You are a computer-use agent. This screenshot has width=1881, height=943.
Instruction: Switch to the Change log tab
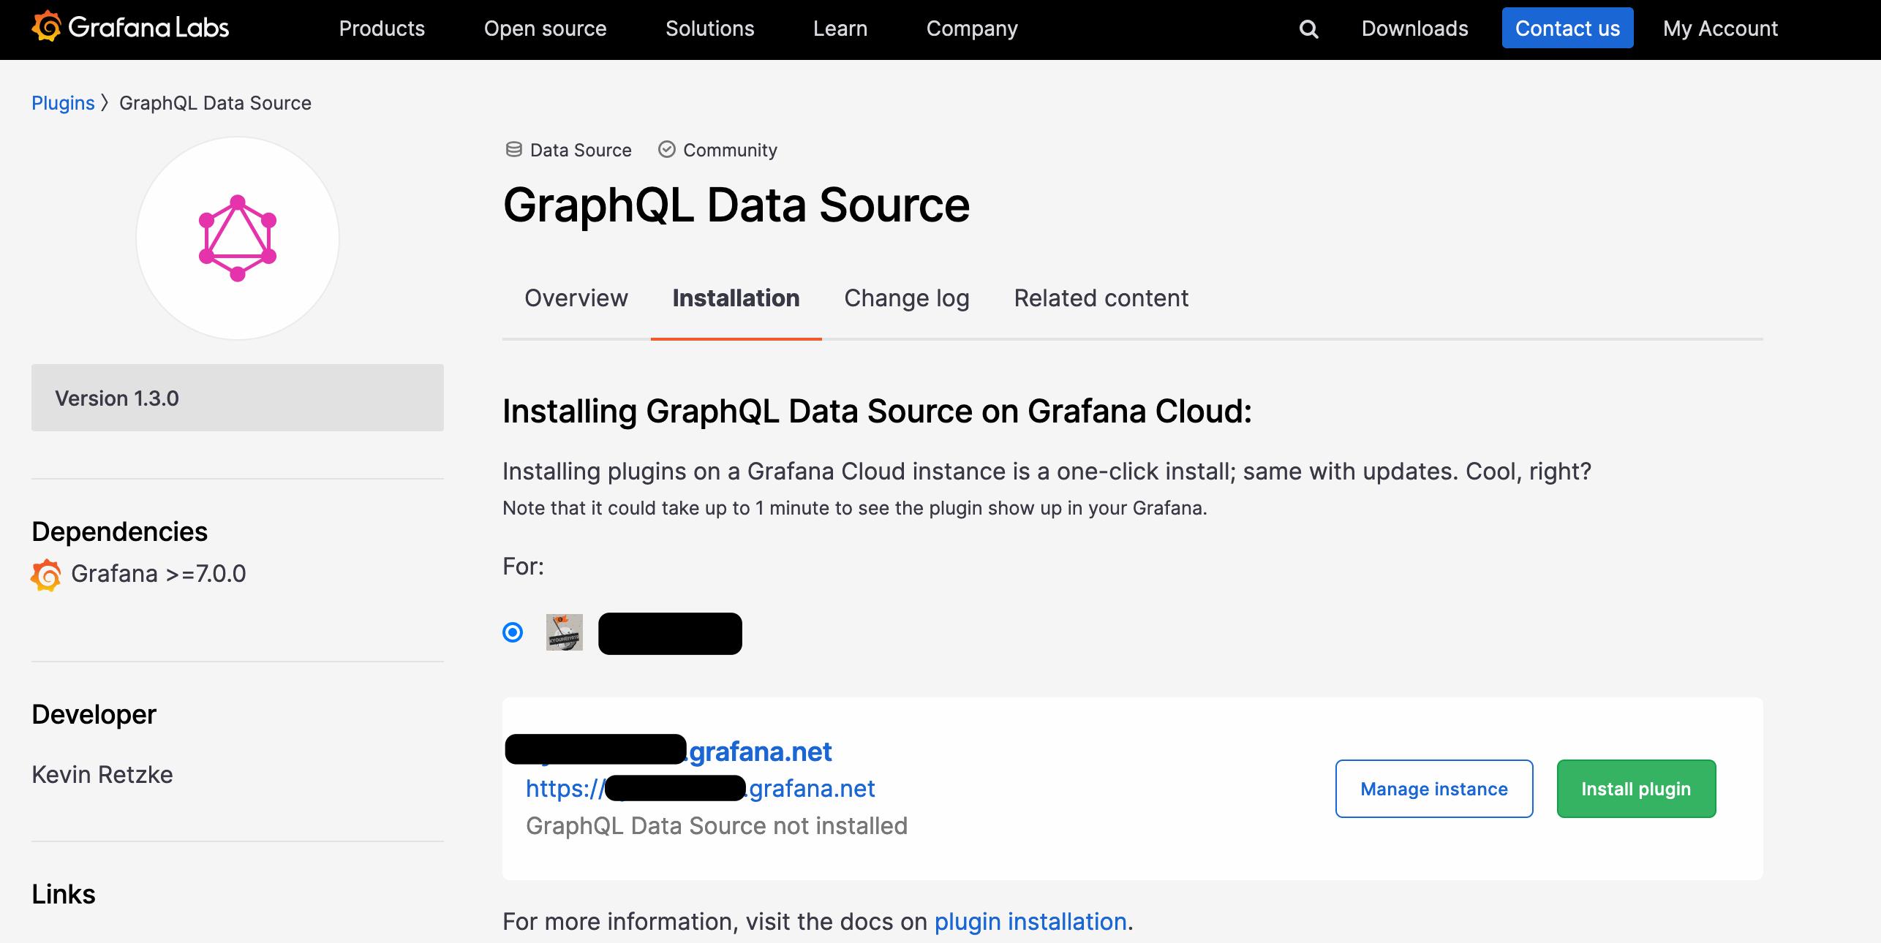click(x=906, y=298)
